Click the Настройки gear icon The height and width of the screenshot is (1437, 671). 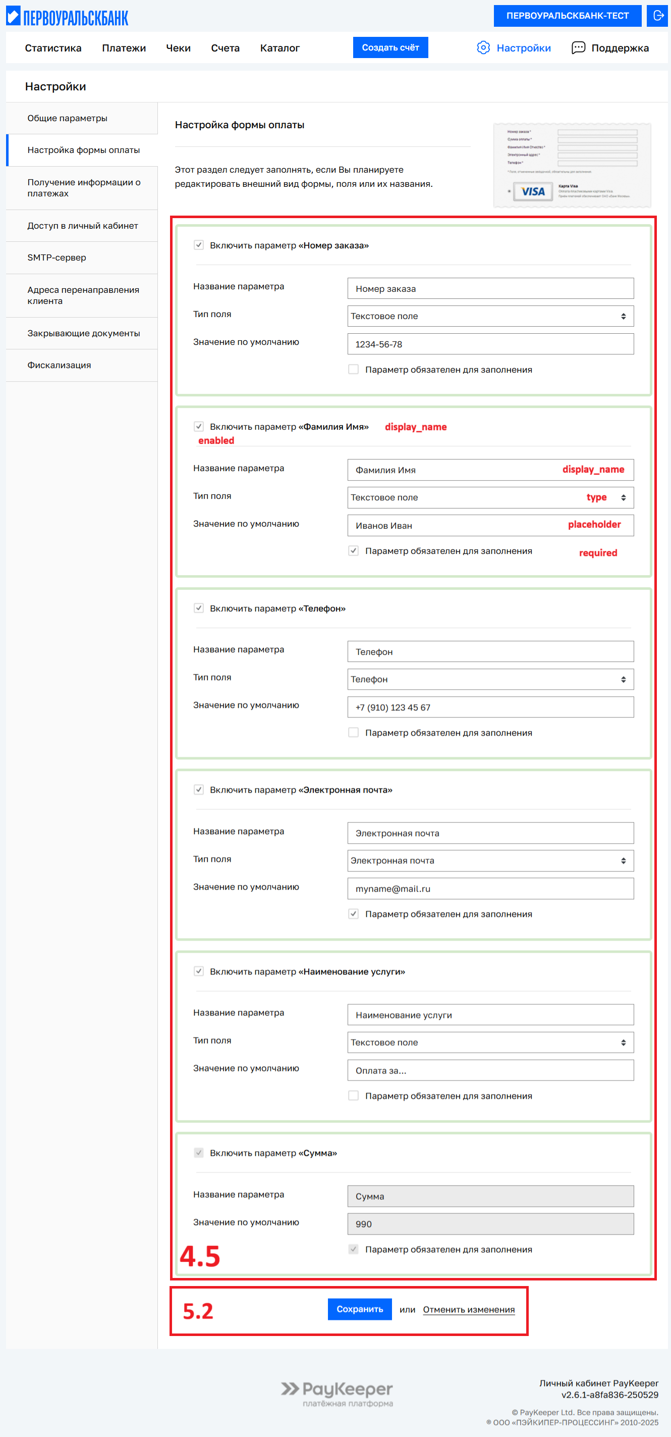coord(483,48)
